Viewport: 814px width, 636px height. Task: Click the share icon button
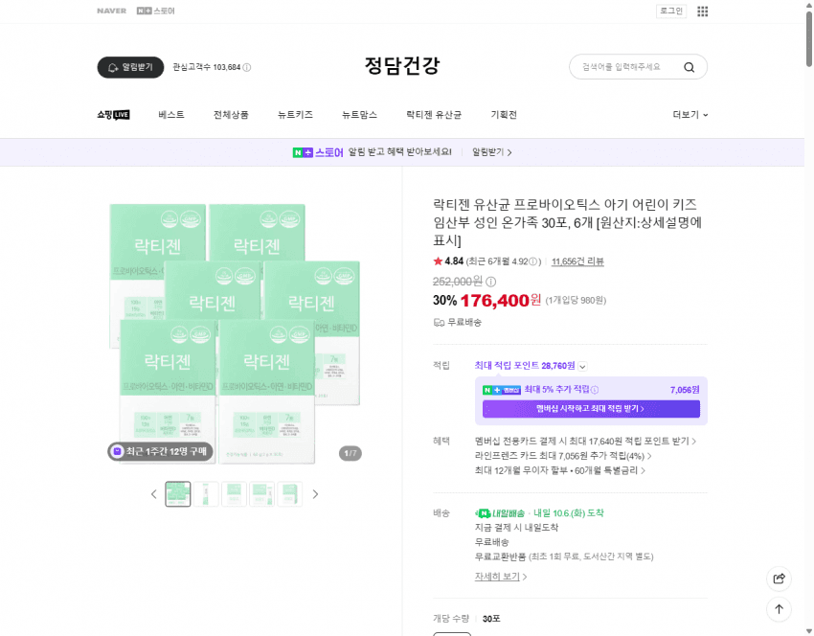779,579
